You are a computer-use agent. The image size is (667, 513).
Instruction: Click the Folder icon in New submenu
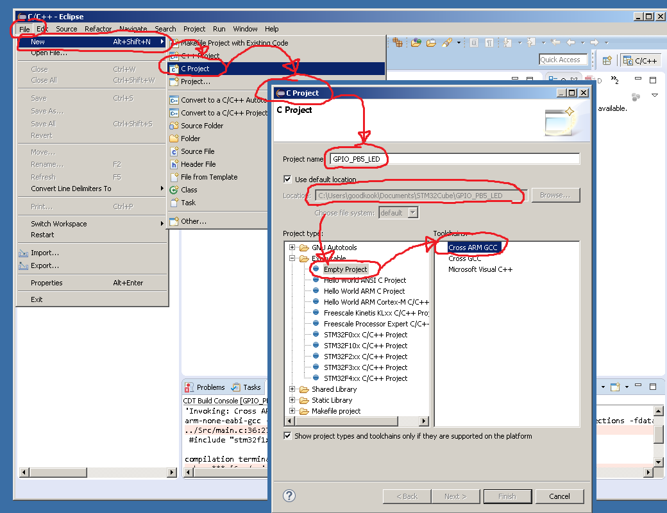(x=174, y=139)
